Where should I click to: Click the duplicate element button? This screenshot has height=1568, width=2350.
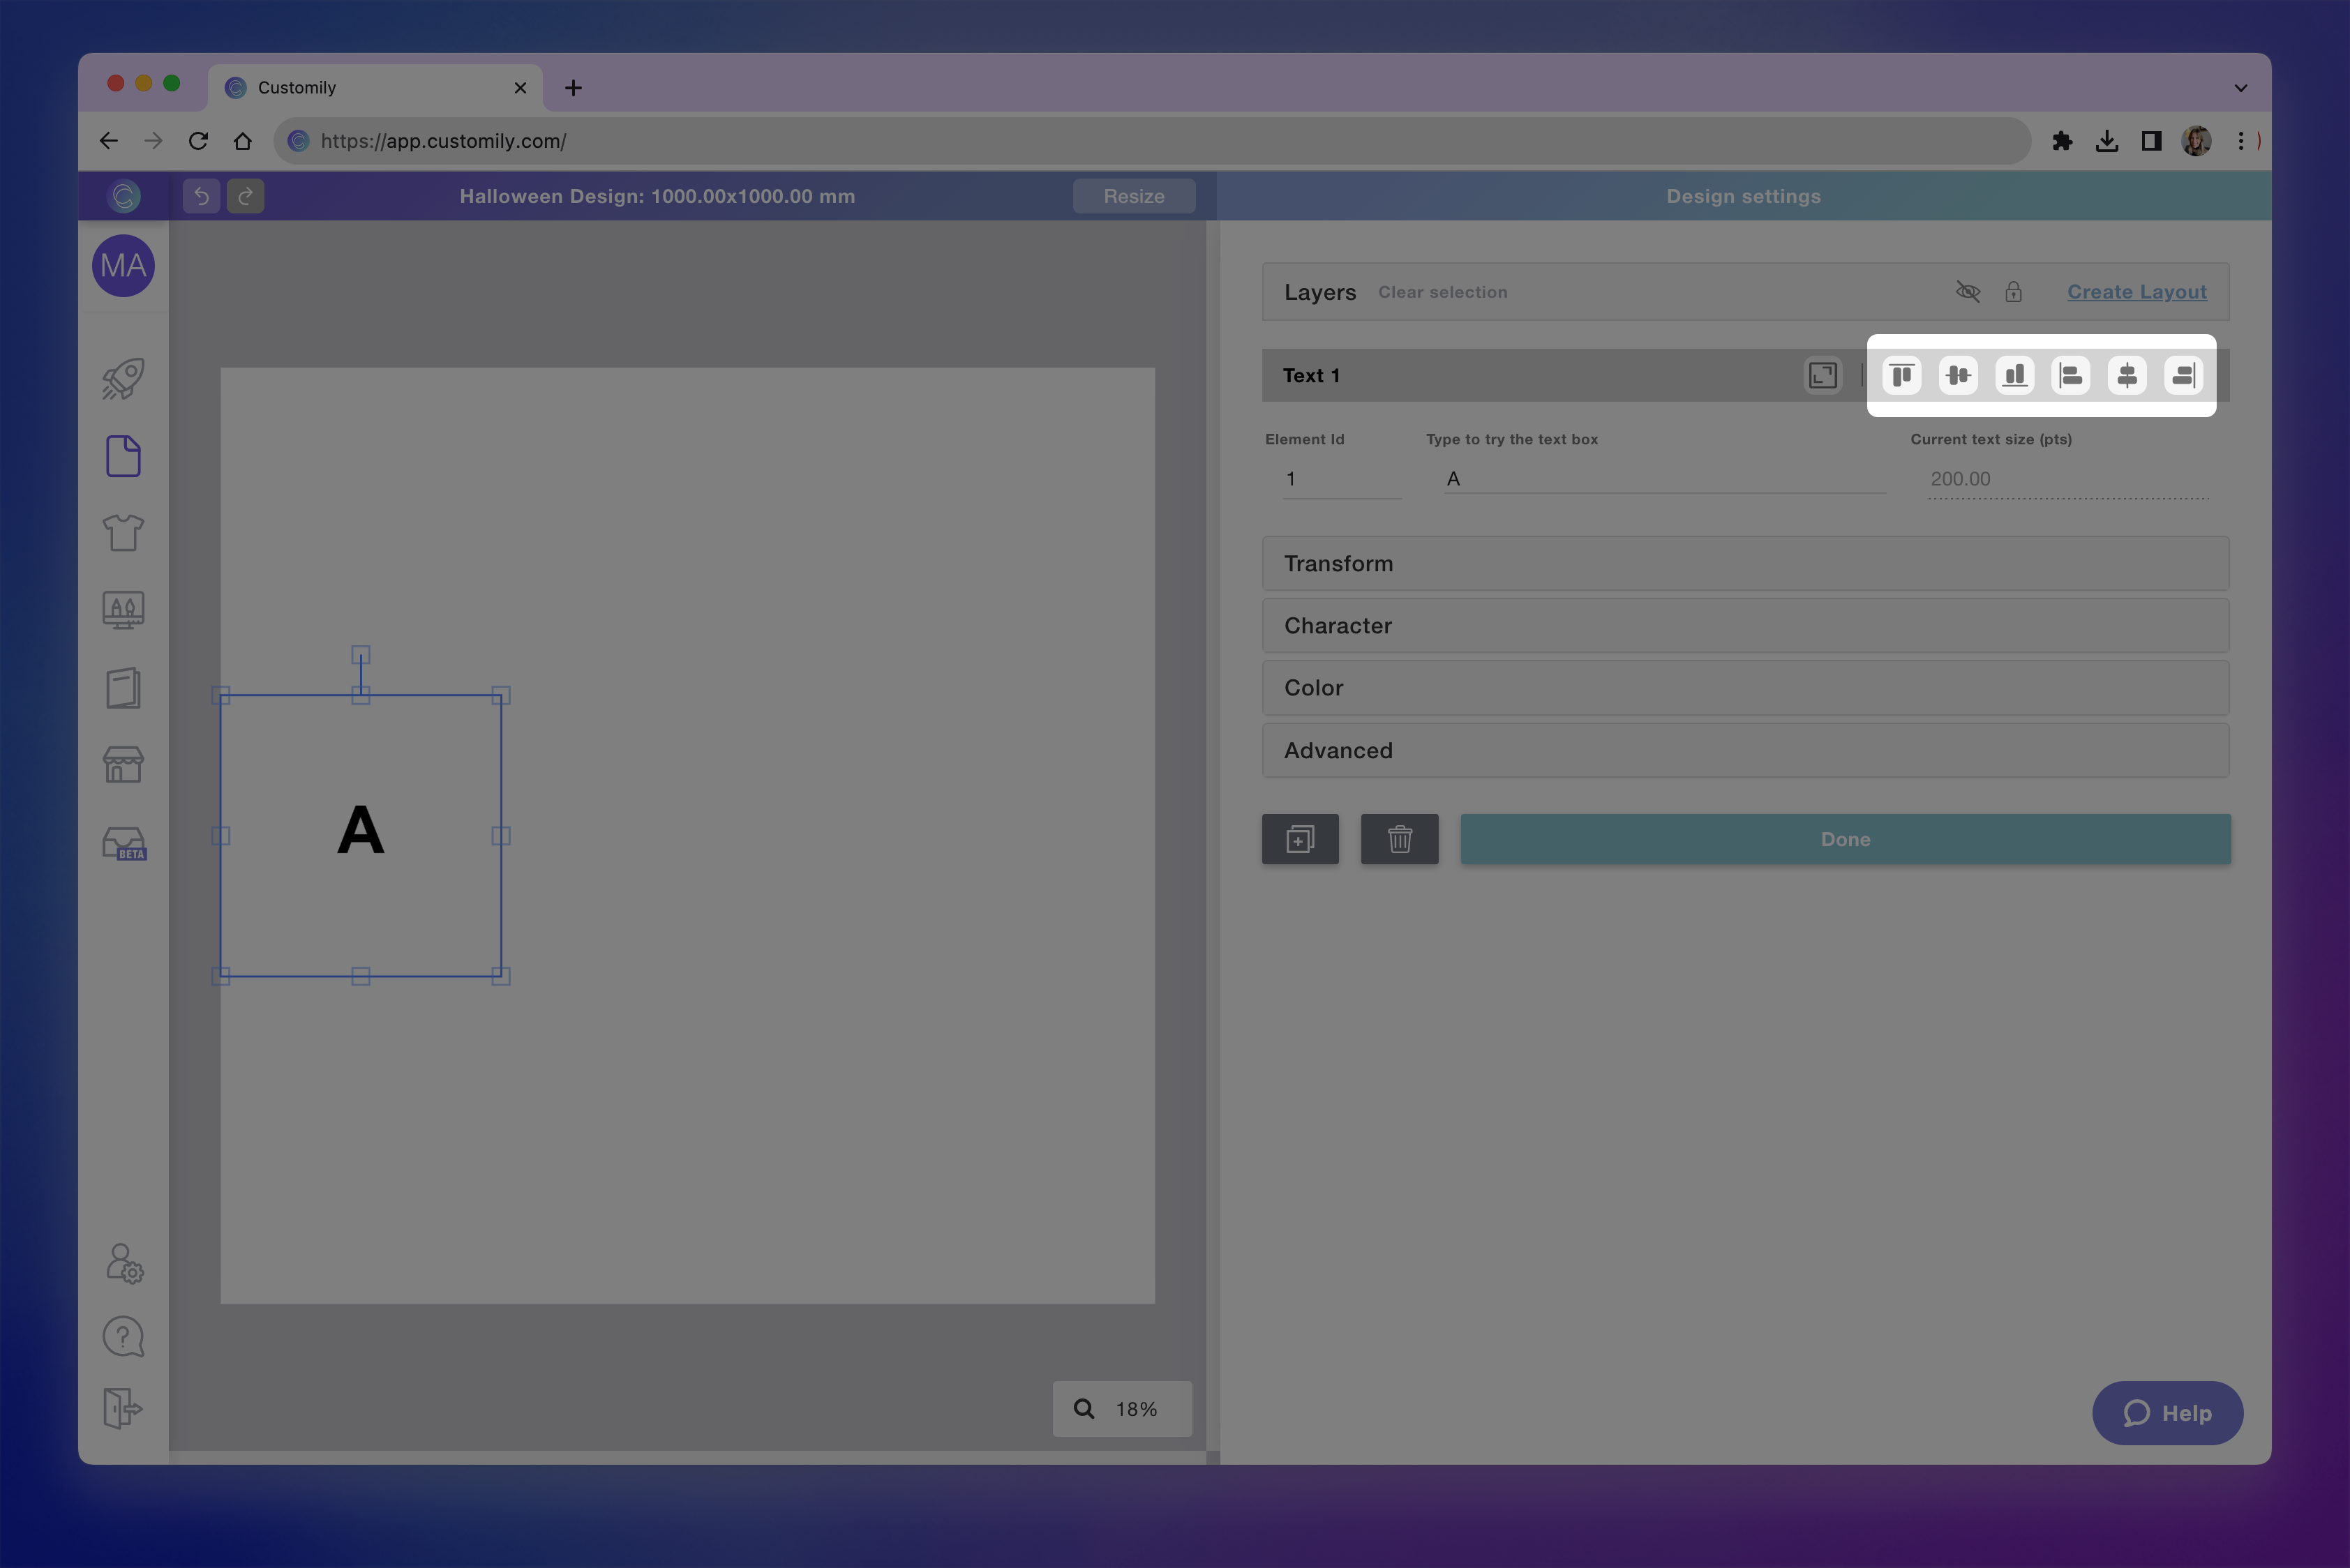[x=1300, y=839]
